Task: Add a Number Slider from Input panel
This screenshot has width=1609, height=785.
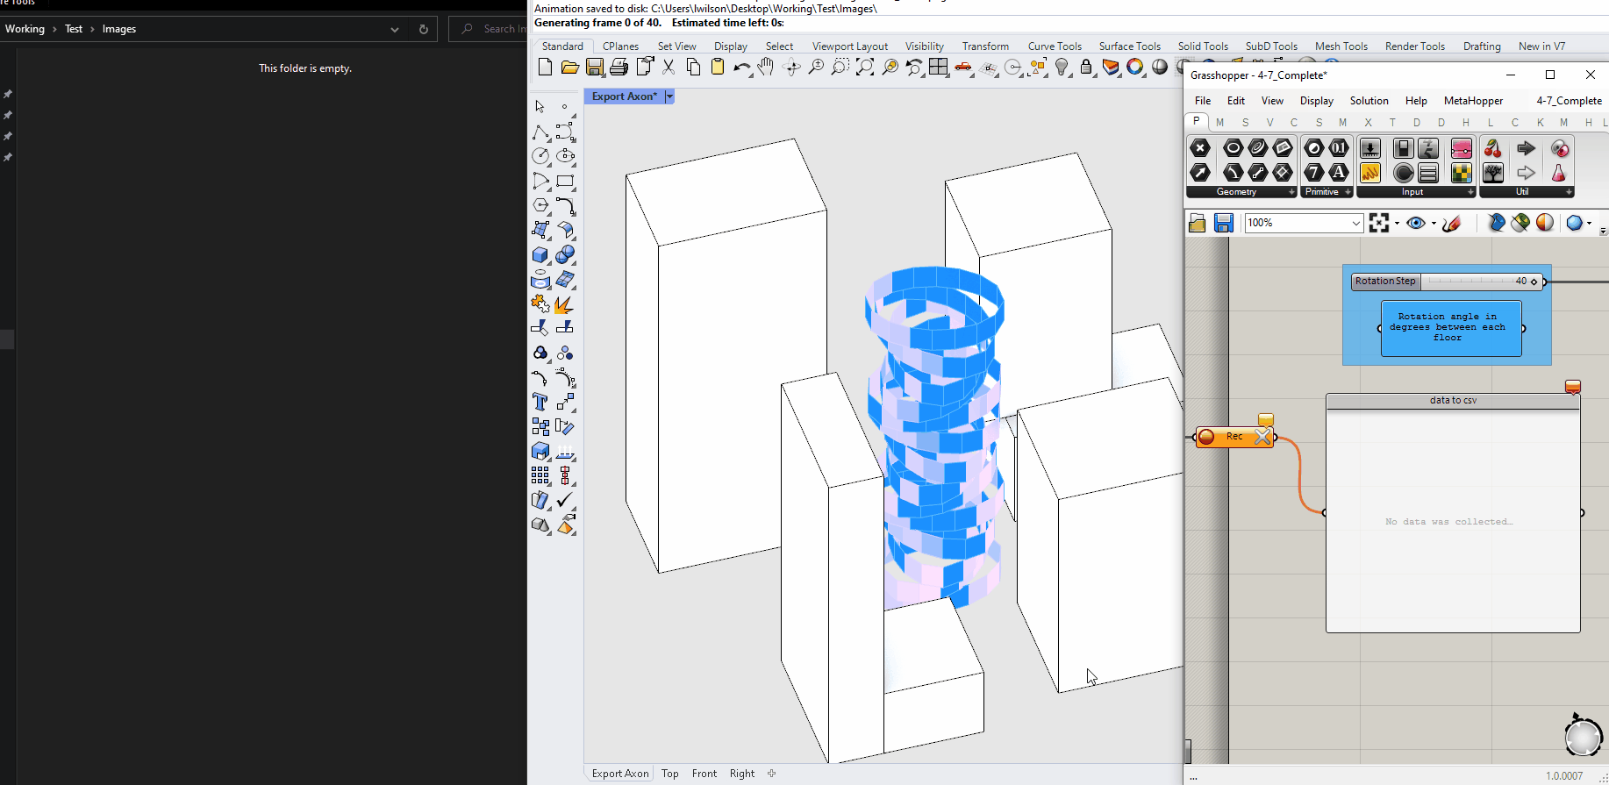Action: [x=1370, y=148]
